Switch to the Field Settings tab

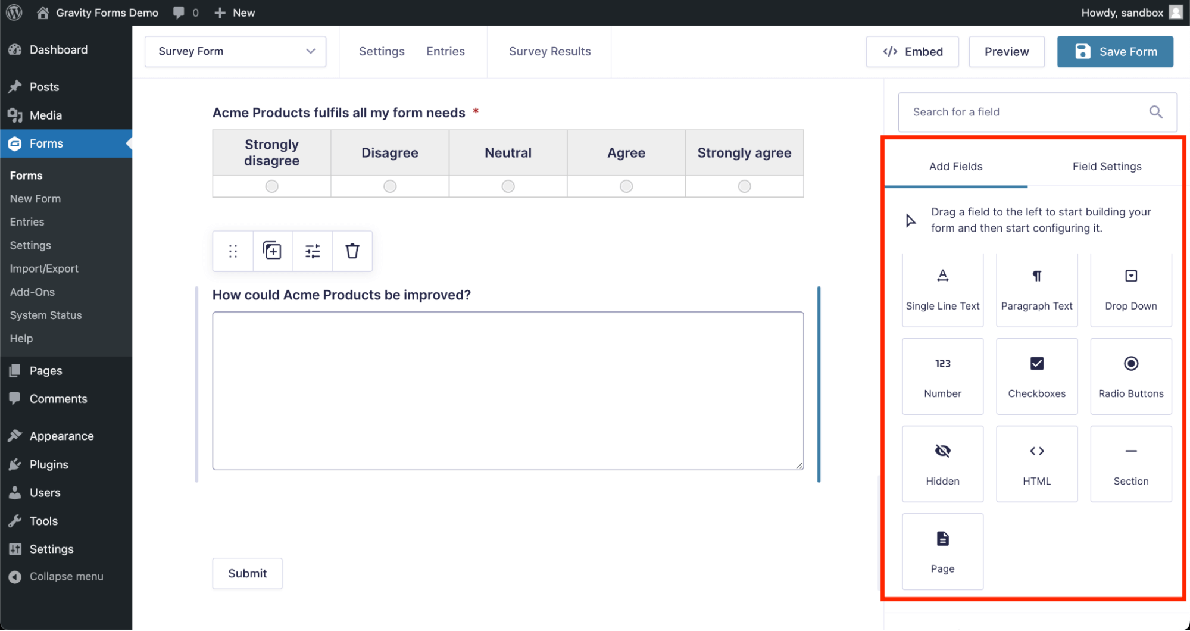point(1107,167)
